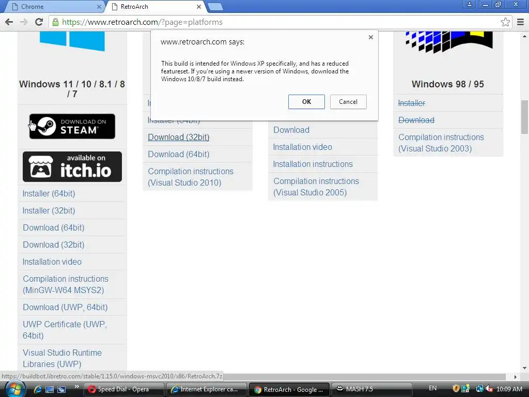Open the Chrome hamburger menu
529x397 pixels.
click(521, 22)
